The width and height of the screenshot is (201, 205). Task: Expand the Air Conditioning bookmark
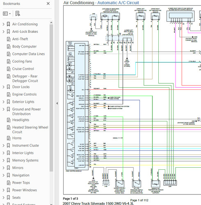point(3,24)
